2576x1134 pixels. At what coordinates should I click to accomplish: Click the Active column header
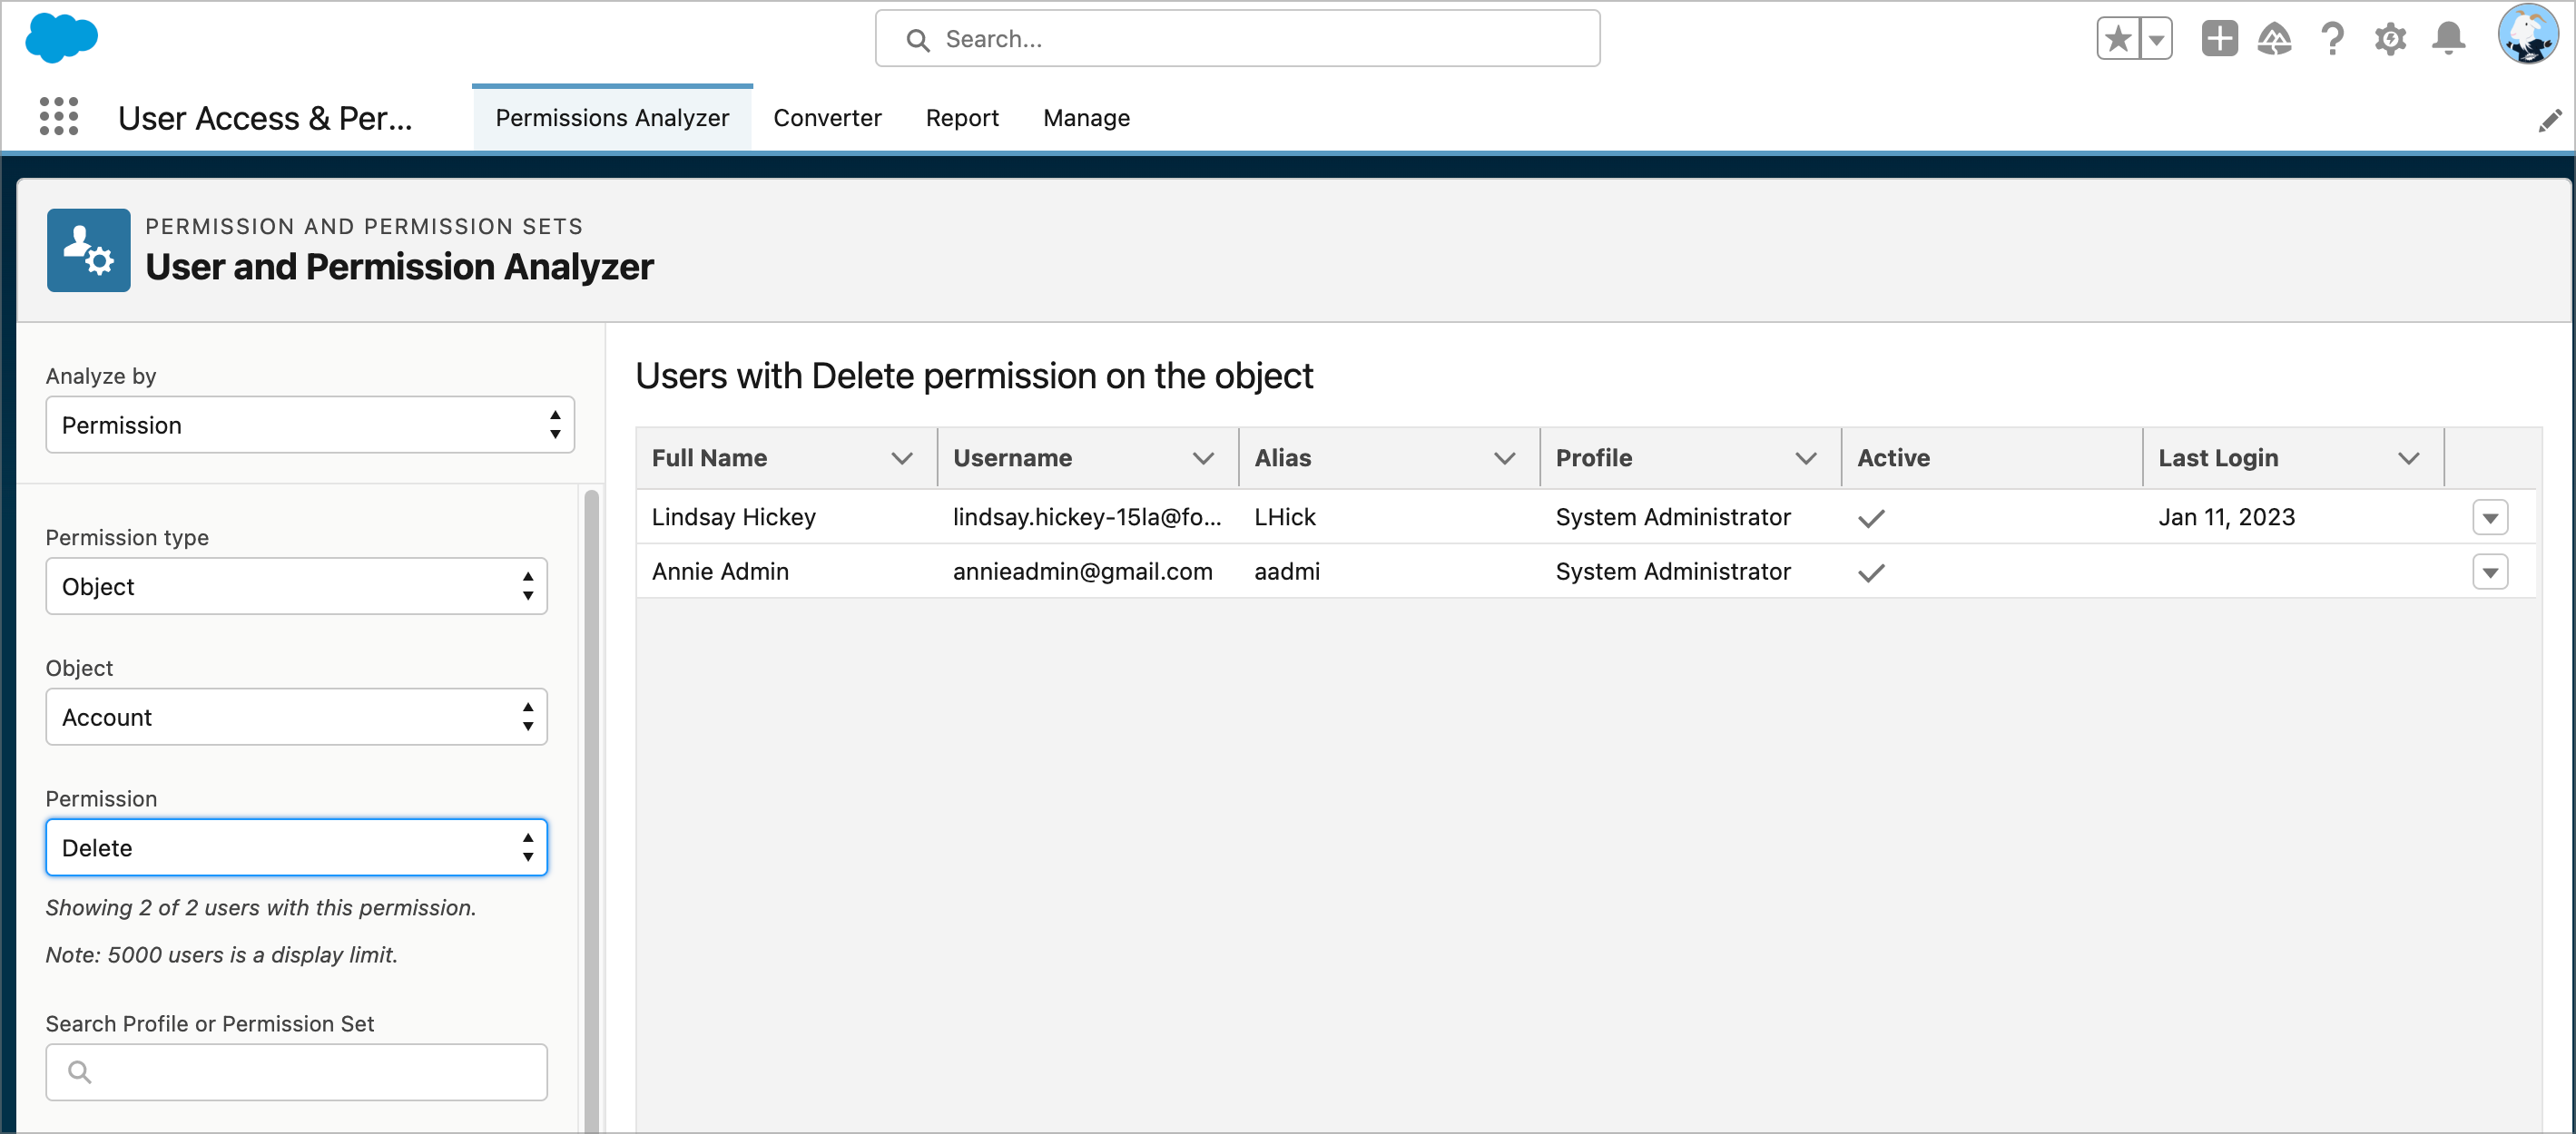pyautogui.click(x=1991, y=459)
